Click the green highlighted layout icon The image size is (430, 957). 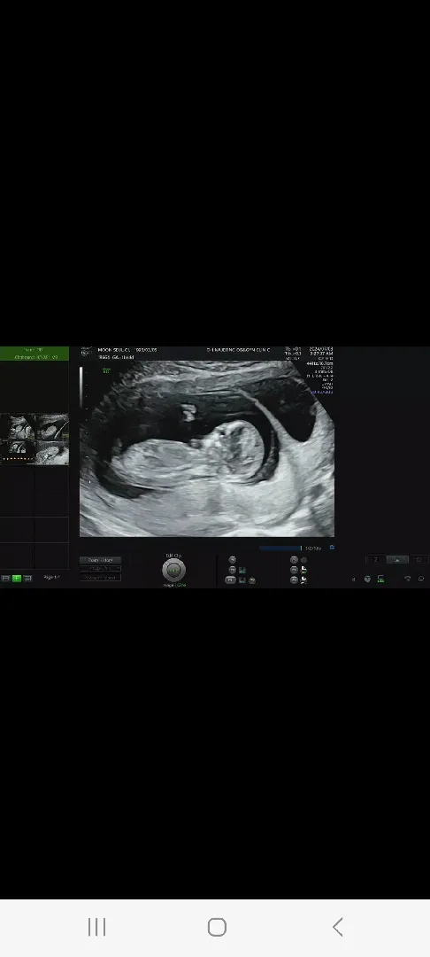point(17,578)
